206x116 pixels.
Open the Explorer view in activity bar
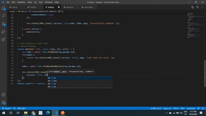pos(4,8)
